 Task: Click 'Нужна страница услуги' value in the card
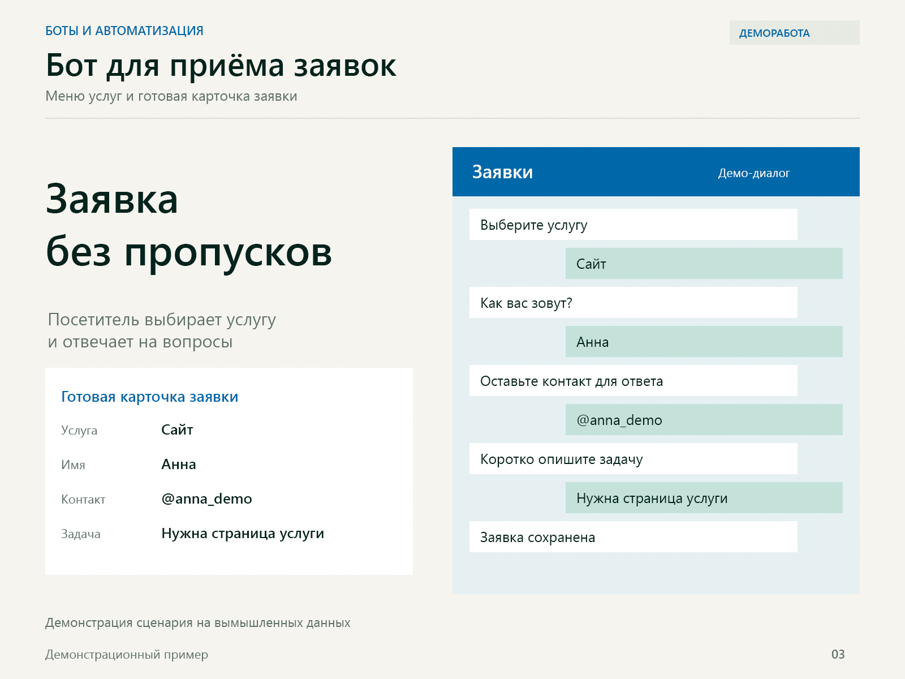click(x=243, y=534)
